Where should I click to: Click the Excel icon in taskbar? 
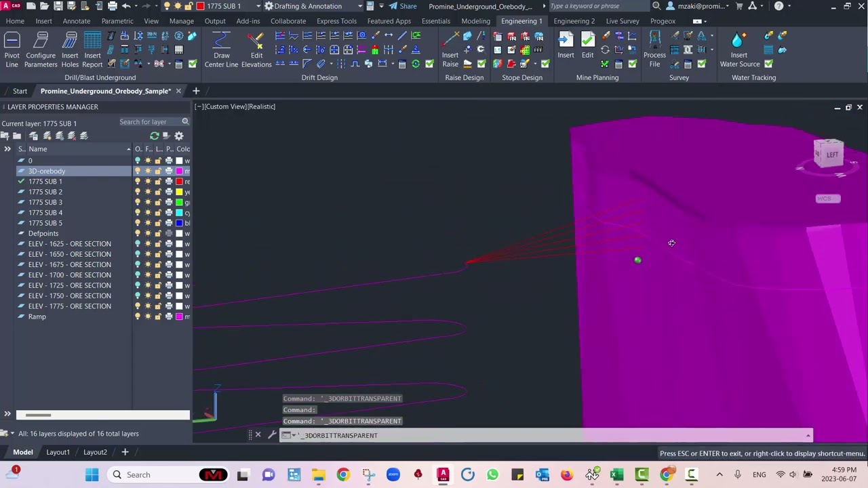tap(616, 474)
